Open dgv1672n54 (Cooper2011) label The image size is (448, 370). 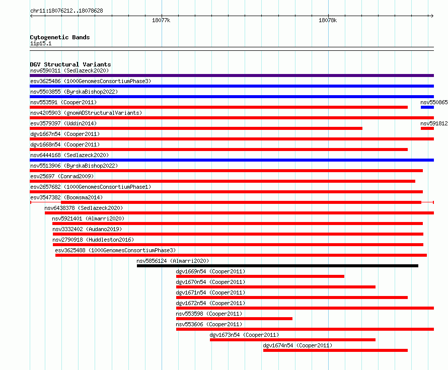tap(210, 303)
